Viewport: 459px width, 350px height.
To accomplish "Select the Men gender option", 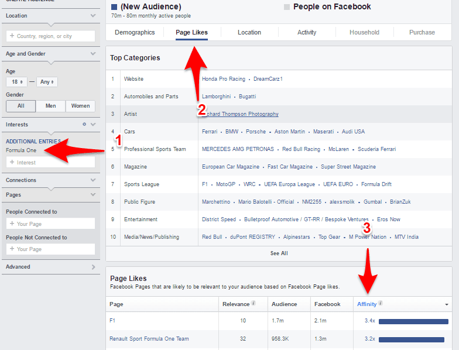I will click(x=50, y=106).
